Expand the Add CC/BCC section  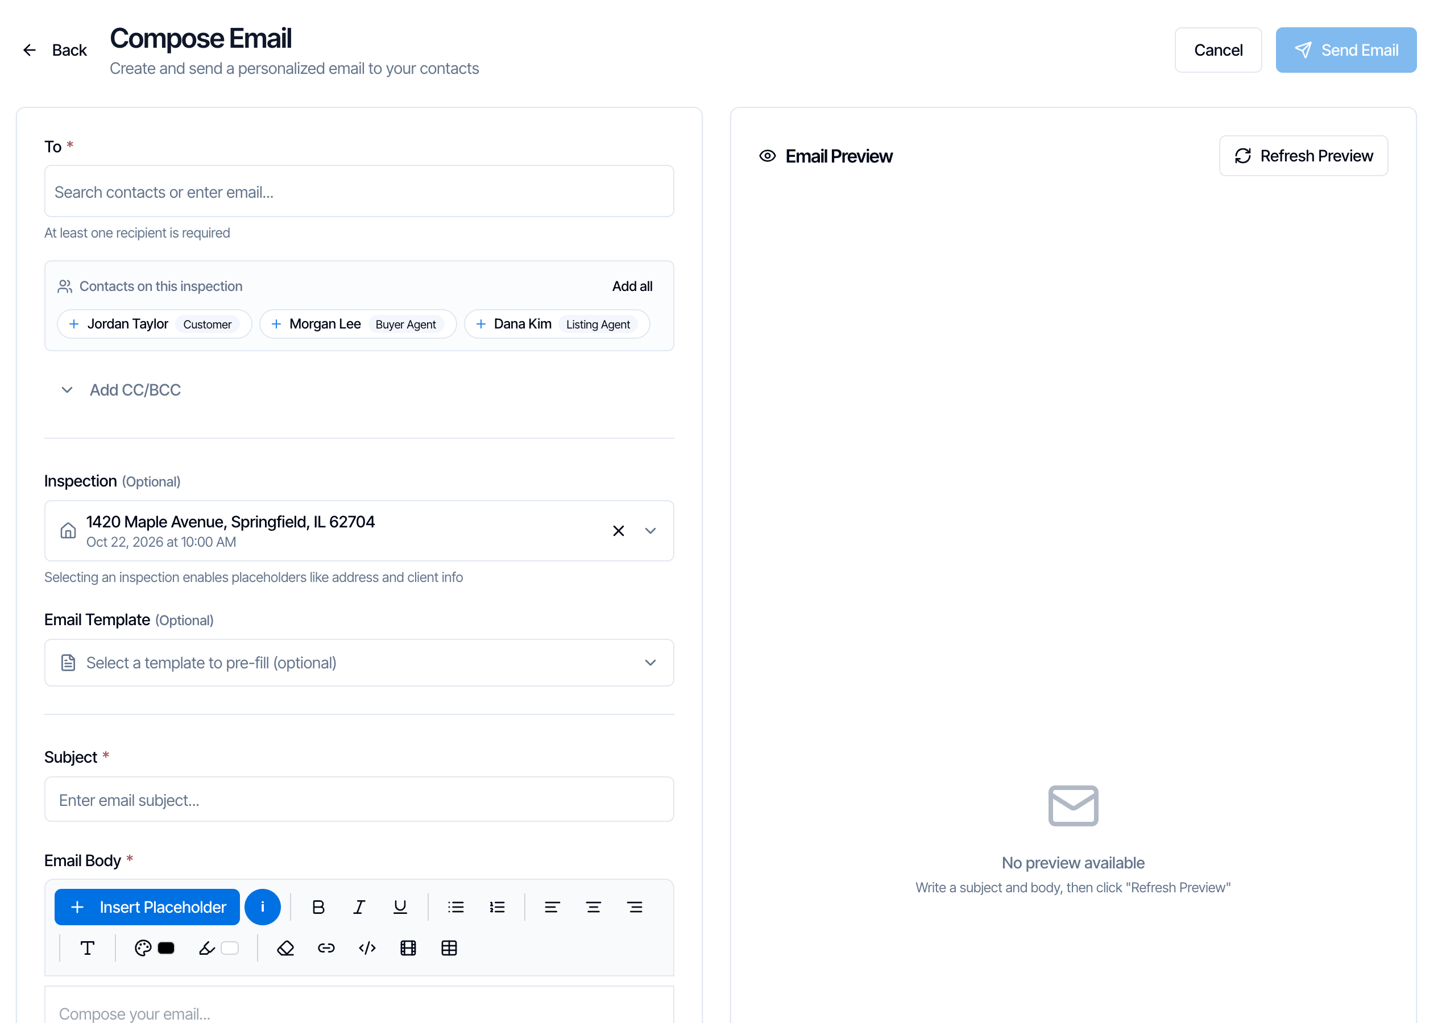pos(121,390)
